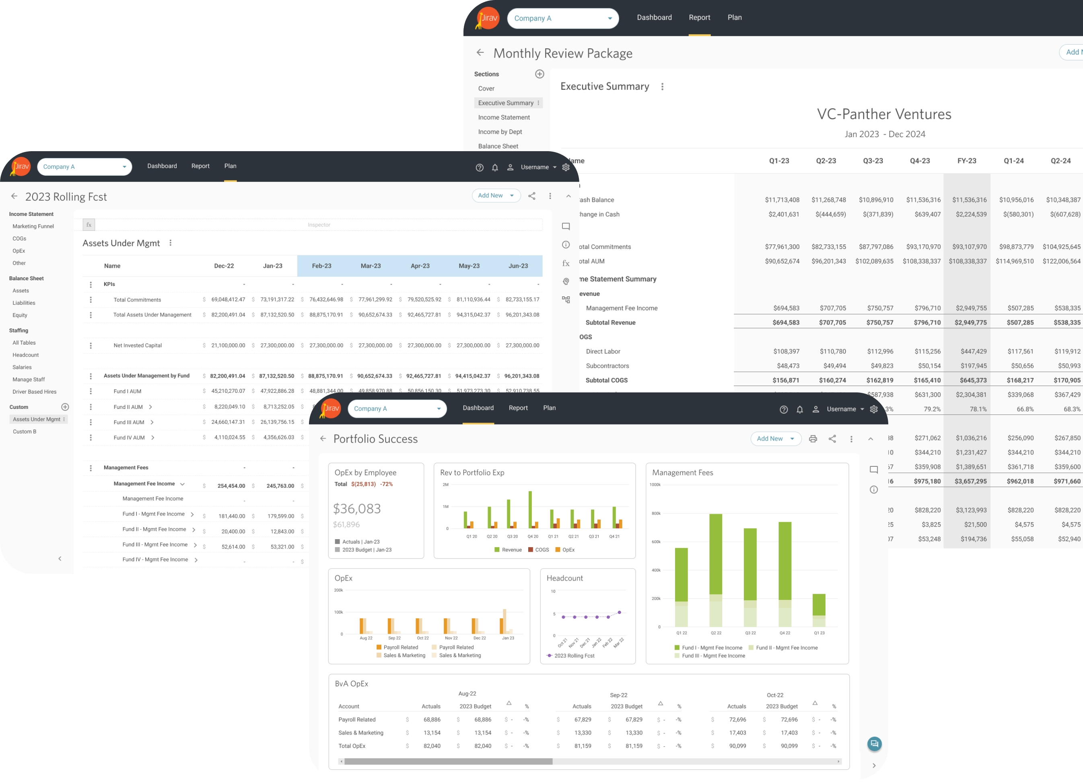Share the Portfolio Success dashboard

(x=832, y=439)
